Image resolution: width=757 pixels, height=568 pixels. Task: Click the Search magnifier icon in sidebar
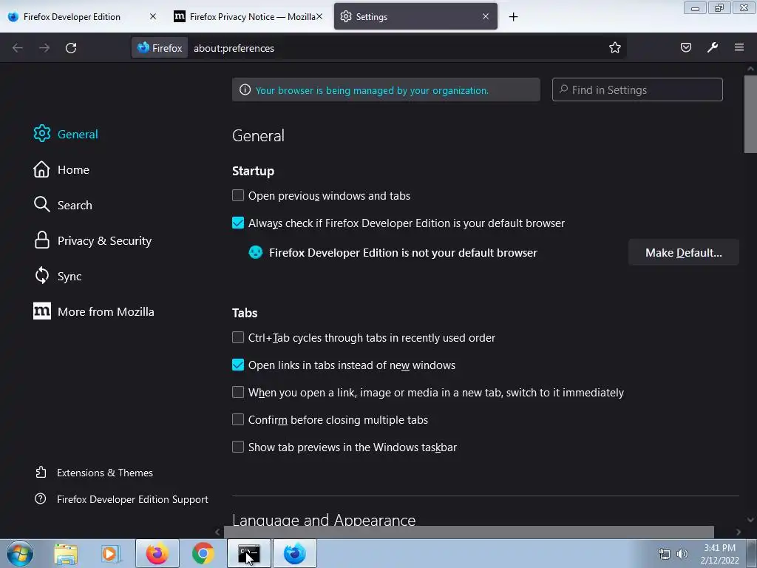tap(42, 205)
